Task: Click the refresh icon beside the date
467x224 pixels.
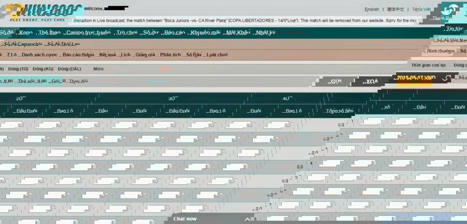Action: (447, 78)
